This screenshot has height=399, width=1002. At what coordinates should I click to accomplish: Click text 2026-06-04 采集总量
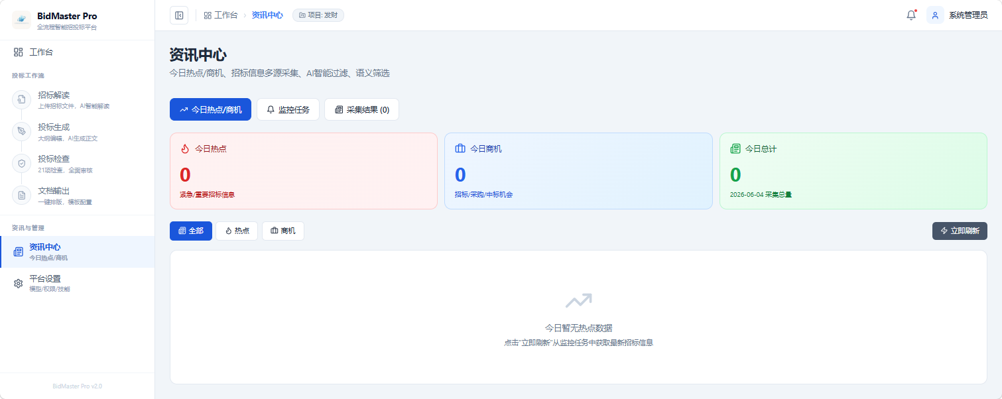[x=761, y=195]
